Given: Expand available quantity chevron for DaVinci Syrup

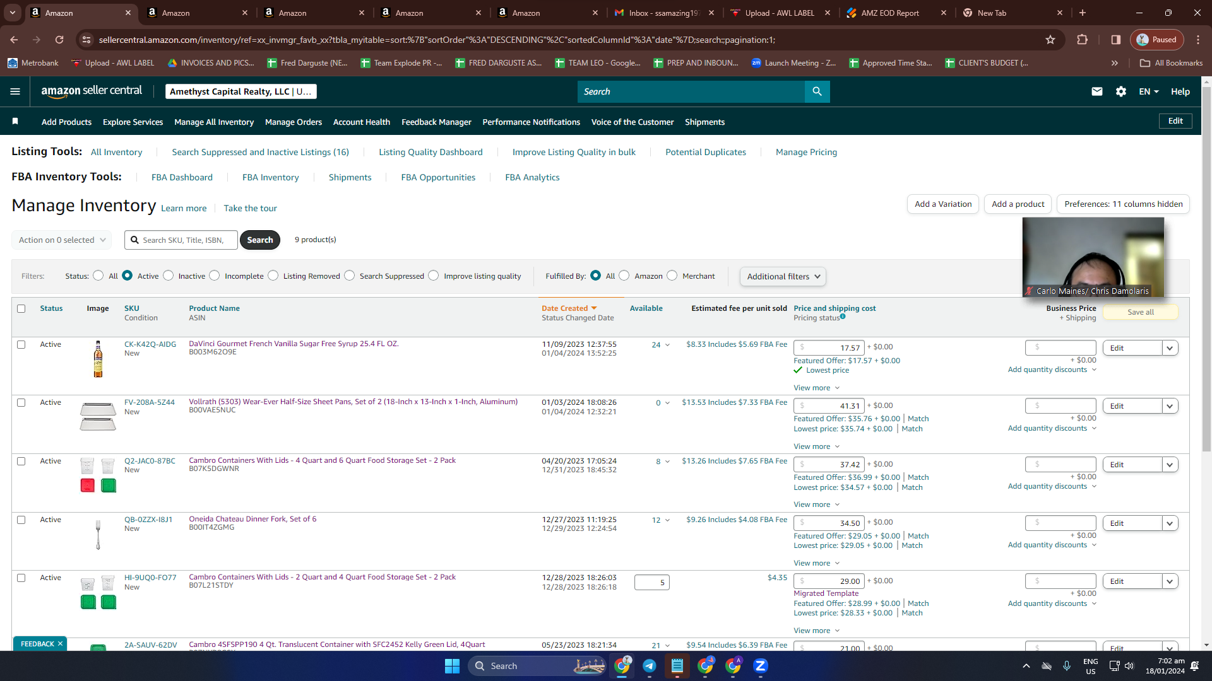Looking at the screenshot, I should click(667, 345).
